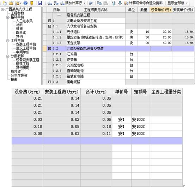Click the exit door icon
The height and width of the screenshot is (187, 195).
tap(32, 3)
